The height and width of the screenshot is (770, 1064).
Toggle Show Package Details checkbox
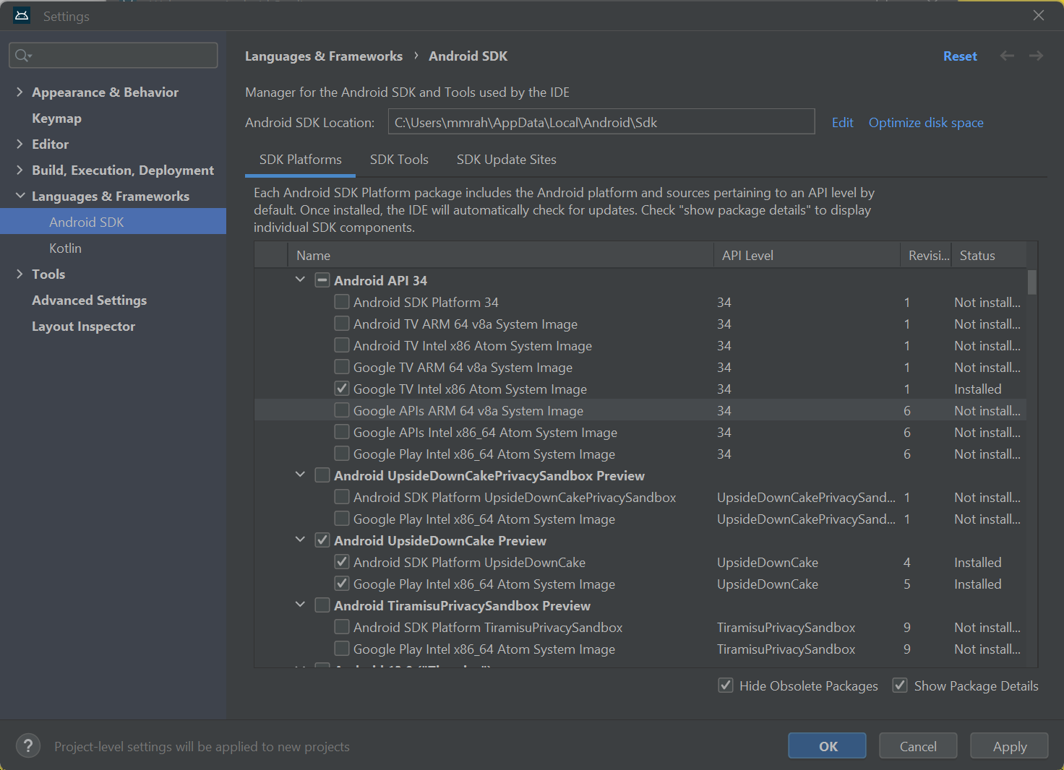coord(900,685)
